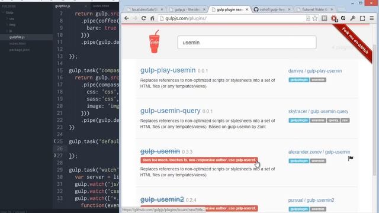
Task: Maximize the browser window
Action: 361,3
